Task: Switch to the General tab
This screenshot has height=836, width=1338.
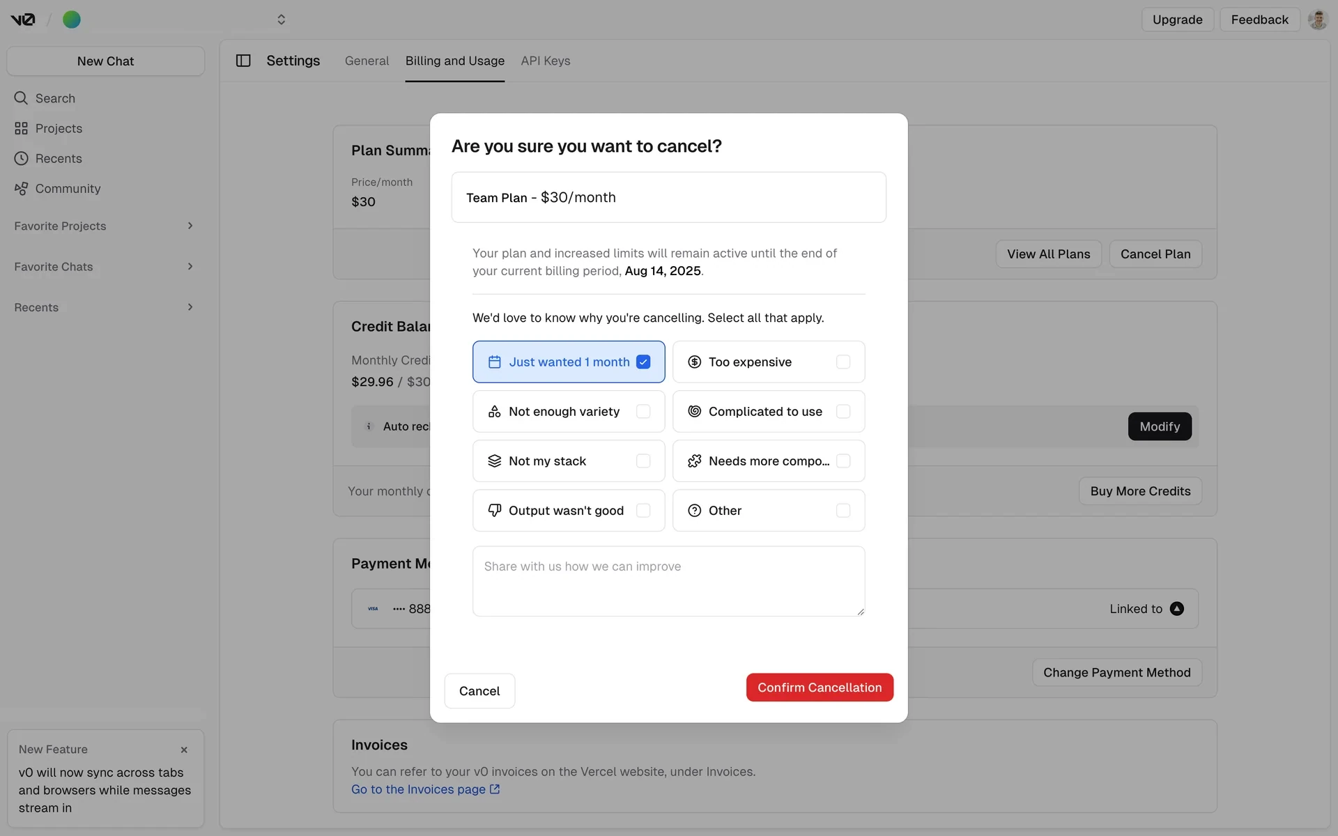Action: (367, 61)
